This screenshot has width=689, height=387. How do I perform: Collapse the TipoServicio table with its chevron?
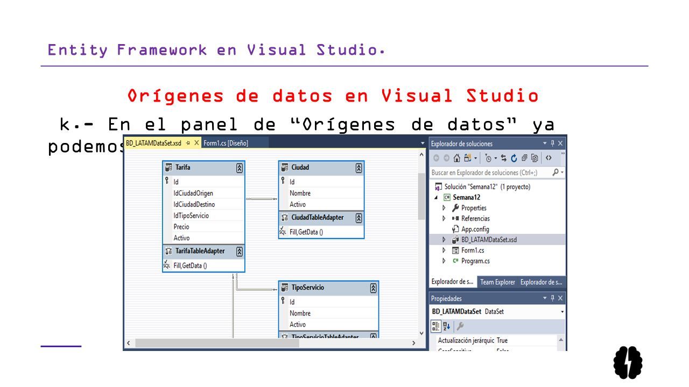pos(374,288)
